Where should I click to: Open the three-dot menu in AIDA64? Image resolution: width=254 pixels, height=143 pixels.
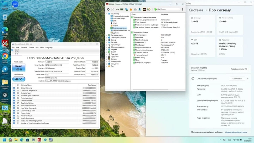pyautogui.click(x=183, y=10)
